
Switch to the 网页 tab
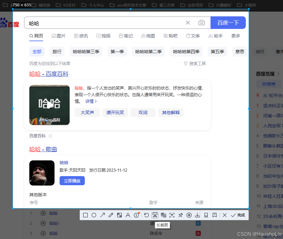point(36,36)
